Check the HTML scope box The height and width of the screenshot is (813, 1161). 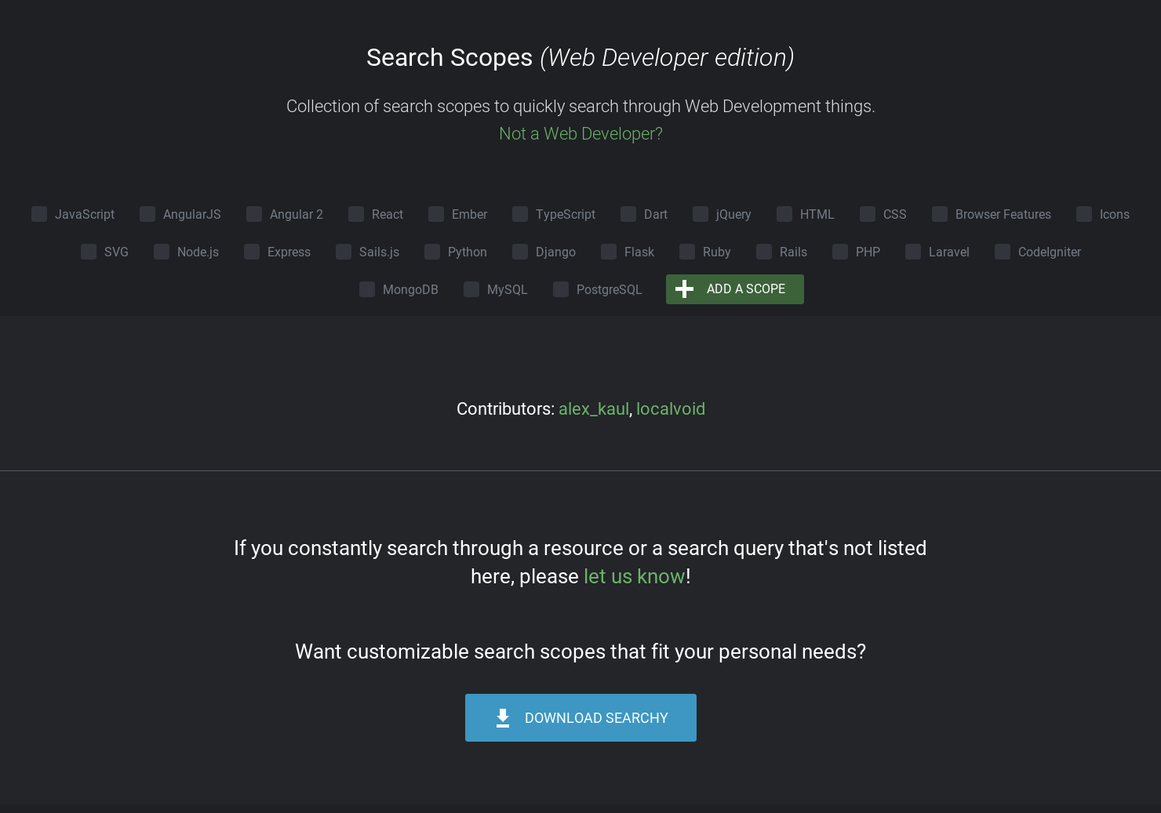tap(784, 214)
